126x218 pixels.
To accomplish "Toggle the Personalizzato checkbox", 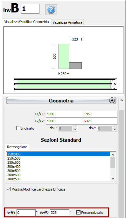I will (x=79, y=213).
